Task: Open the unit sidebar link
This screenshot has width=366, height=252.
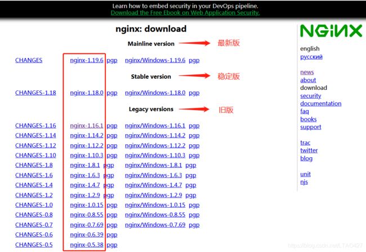Action: (305, 175)
